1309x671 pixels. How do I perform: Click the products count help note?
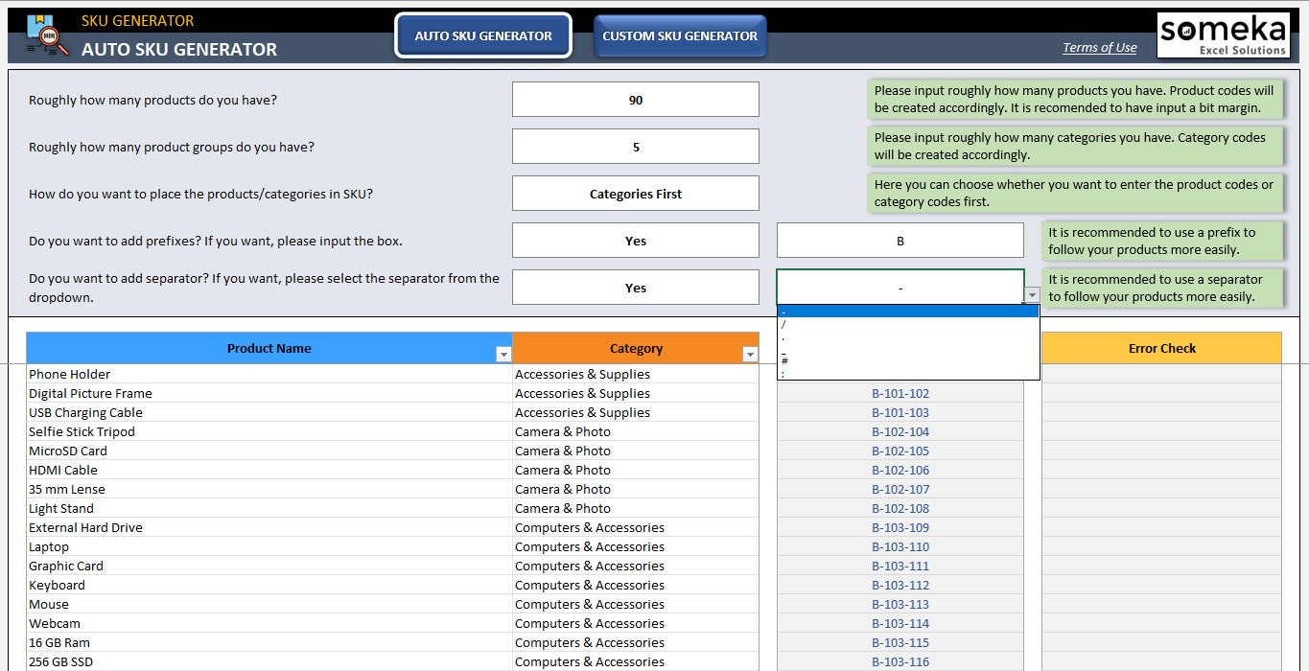coord(1075,99)
